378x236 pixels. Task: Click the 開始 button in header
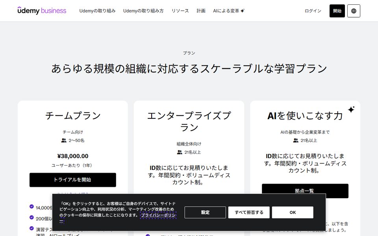(337, 11)
